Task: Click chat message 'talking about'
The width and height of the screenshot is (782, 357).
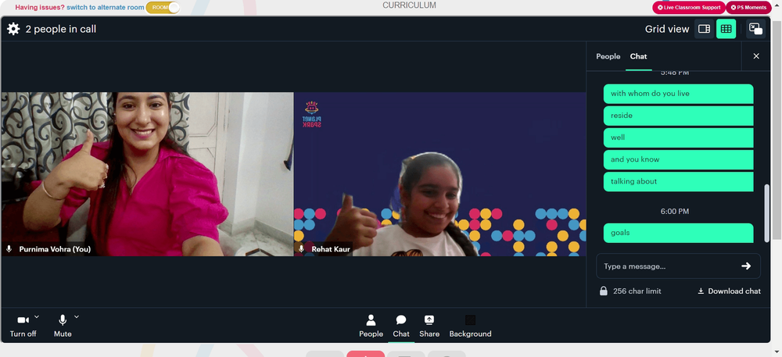Action: (678, 181)
